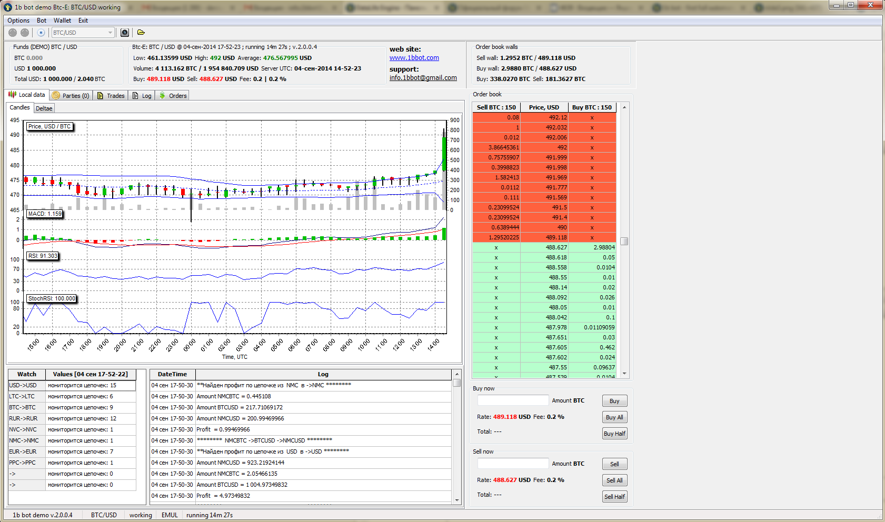Click the Sell Half button
The height and width of the screenshot is (522, 885).
(x=614, y=497)
